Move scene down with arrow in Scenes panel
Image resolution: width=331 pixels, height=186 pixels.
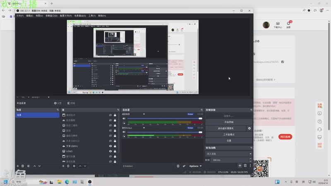click(39, 166)
